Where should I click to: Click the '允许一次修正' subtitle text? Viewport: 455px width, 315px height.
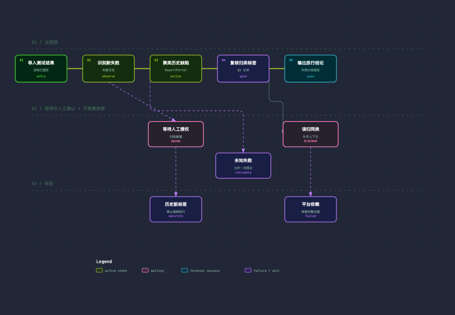[243, 168]
